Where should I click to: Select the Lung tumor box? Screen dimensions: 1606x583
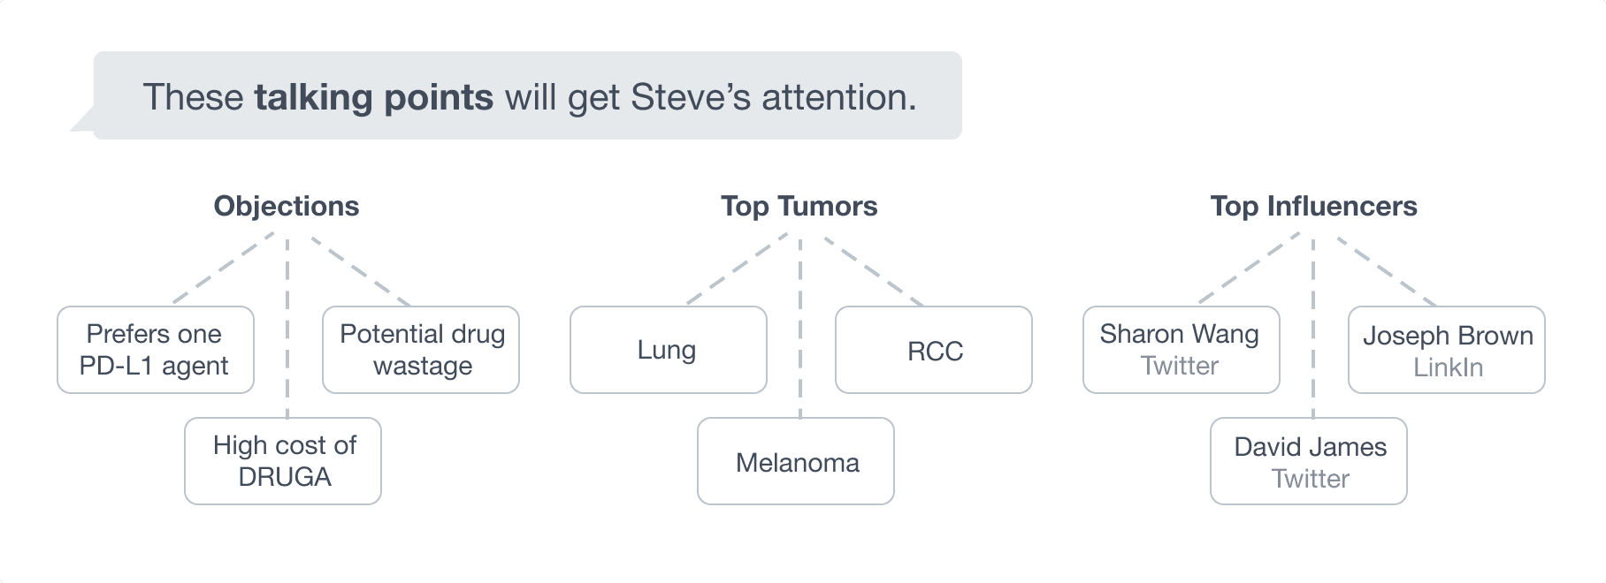coord(668,350)
